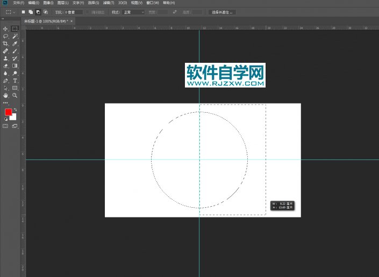Enable Subtract from selection mode
The width and height of the screenshot is (379, 277).
[x=38, y=12]
